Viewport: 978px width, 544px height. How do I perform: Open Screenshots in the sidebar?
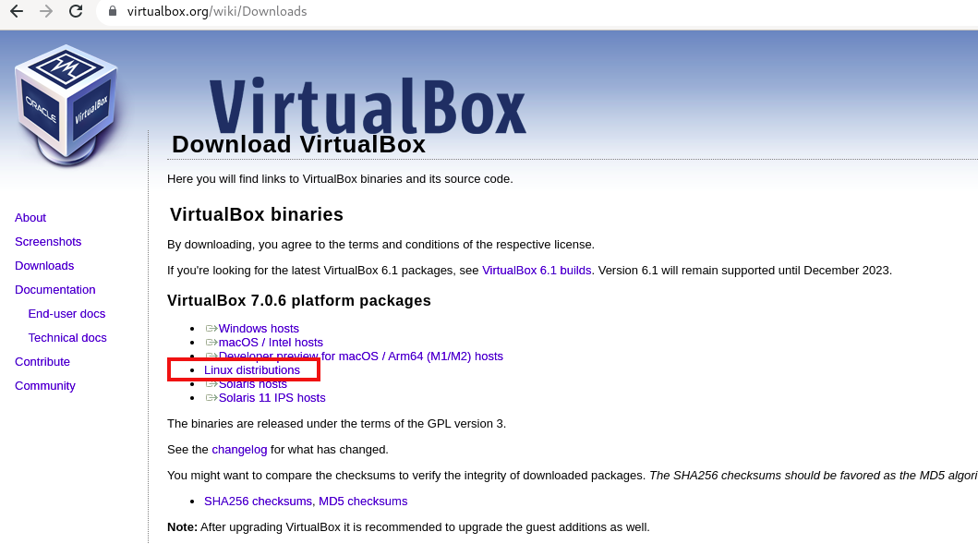[48, 241]
